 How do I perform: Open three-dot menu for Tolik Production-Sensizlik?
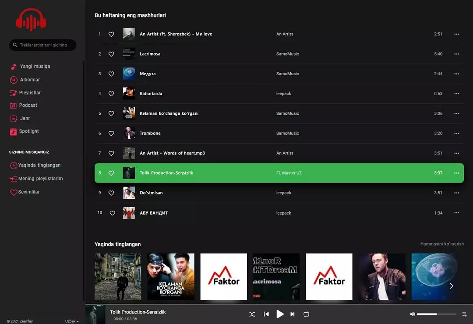456,173
